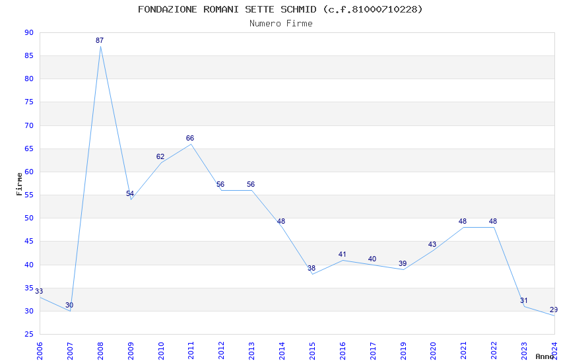Image resolution: width=561 pixels, height=363 pixels.
Task: Click the 2008 x-axis year label
Action: [100, 350]
